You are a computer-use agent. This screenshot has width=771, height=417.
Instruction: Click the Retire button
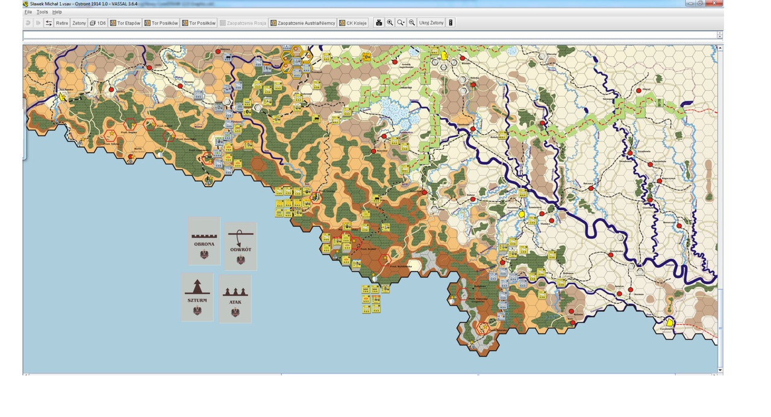(62, 23)
